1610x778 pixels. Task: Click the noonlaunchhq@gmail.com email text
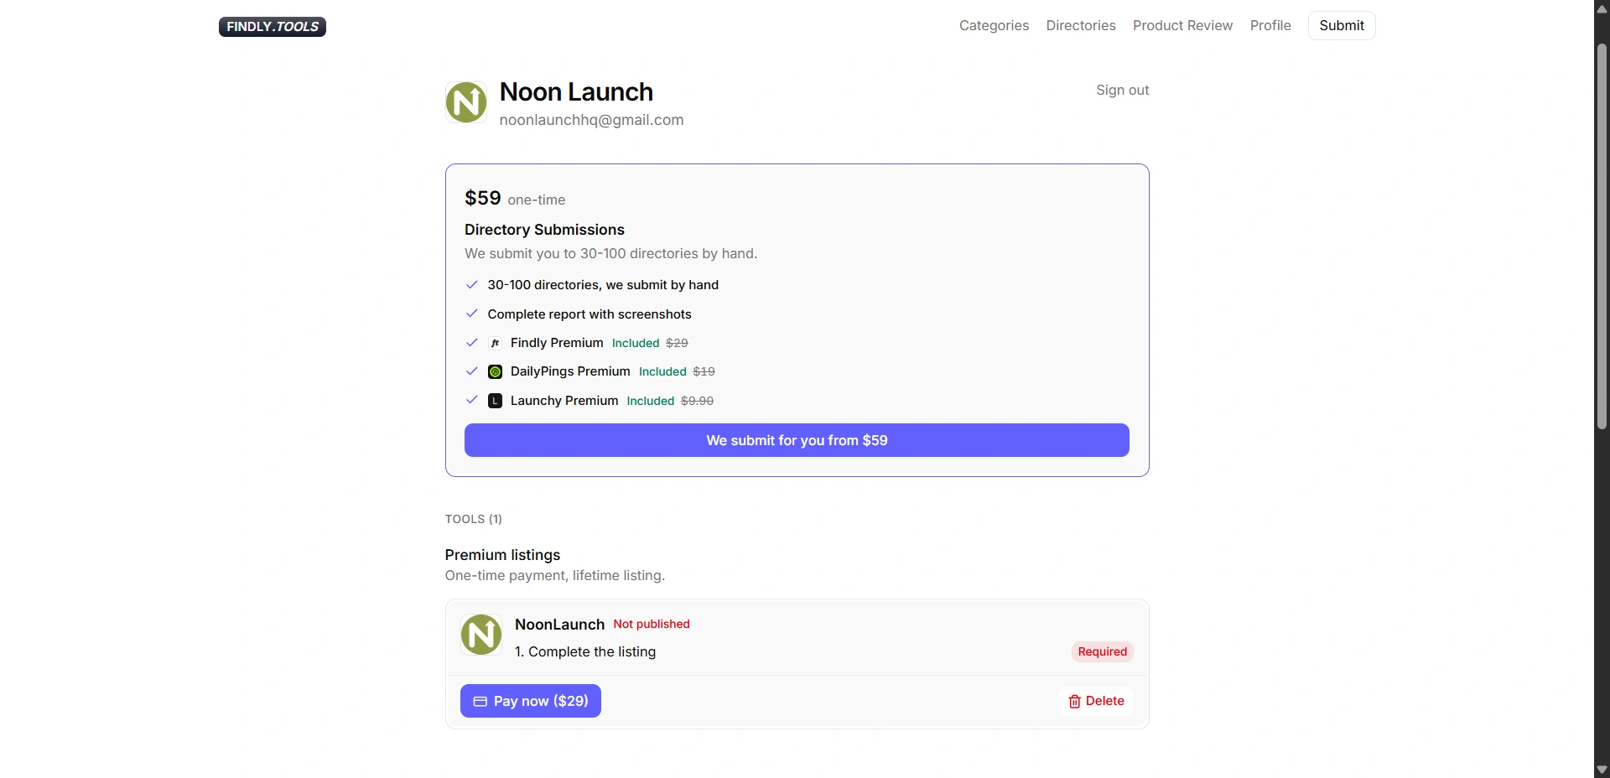click(x=591, y=120)
